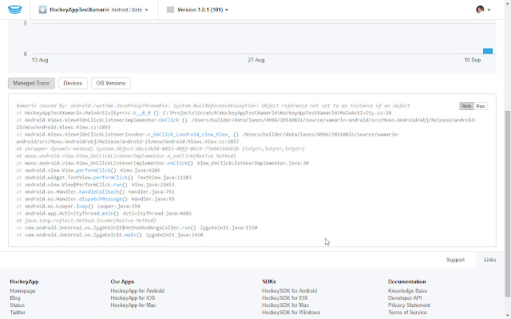Click the '10 Sep' chart axis label
511x319 pixels.
point(473,60)
